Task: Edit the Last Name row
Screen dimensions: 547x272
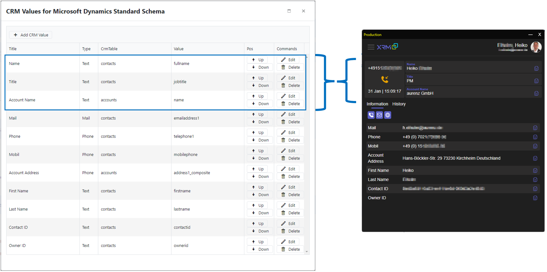Action: coord(288,205)
